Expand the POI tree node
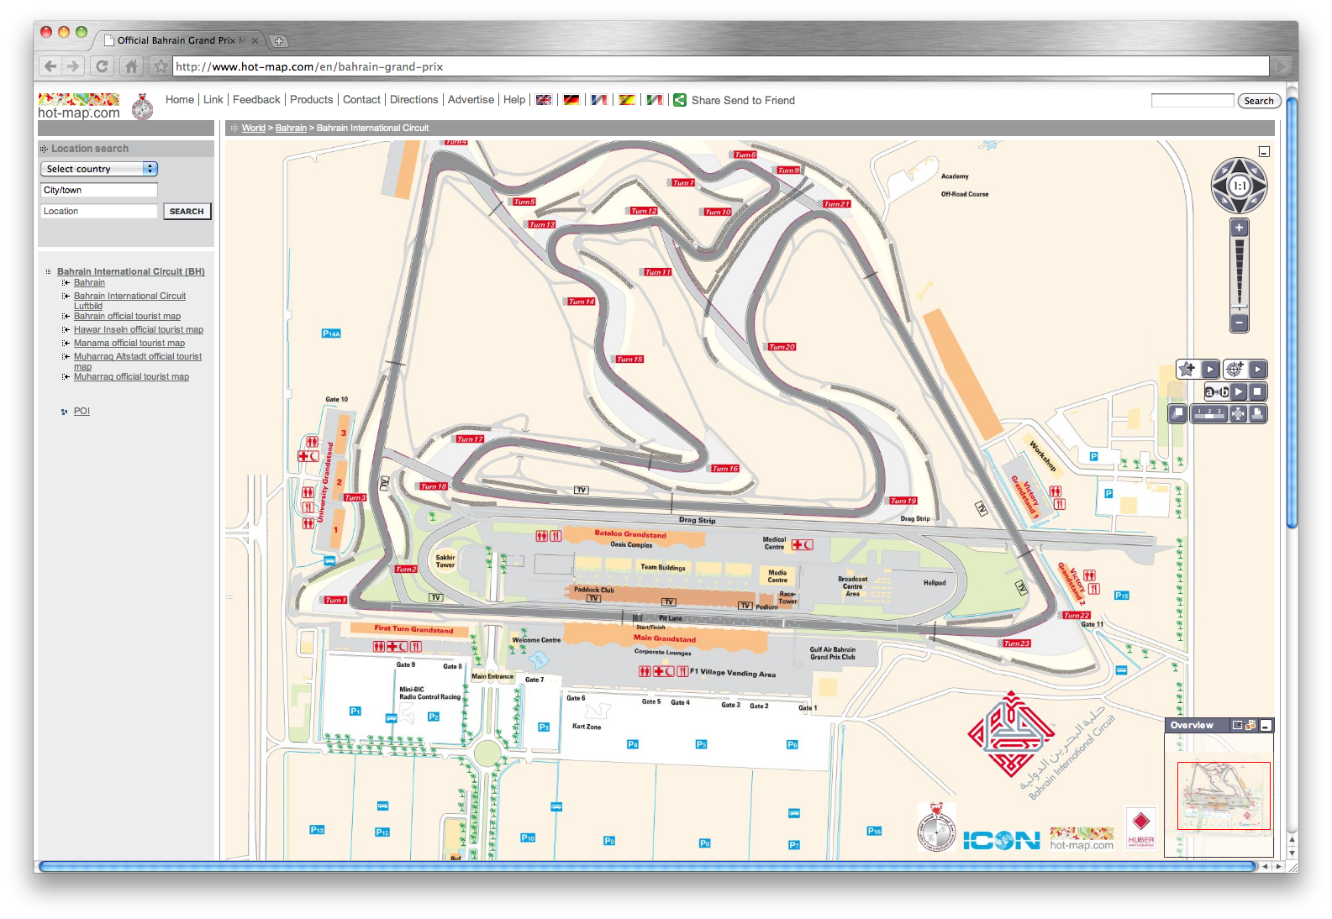 [65, 412]
